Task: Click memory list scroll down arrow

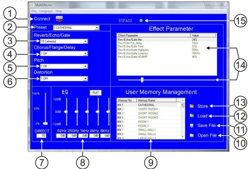Action: 183,137
